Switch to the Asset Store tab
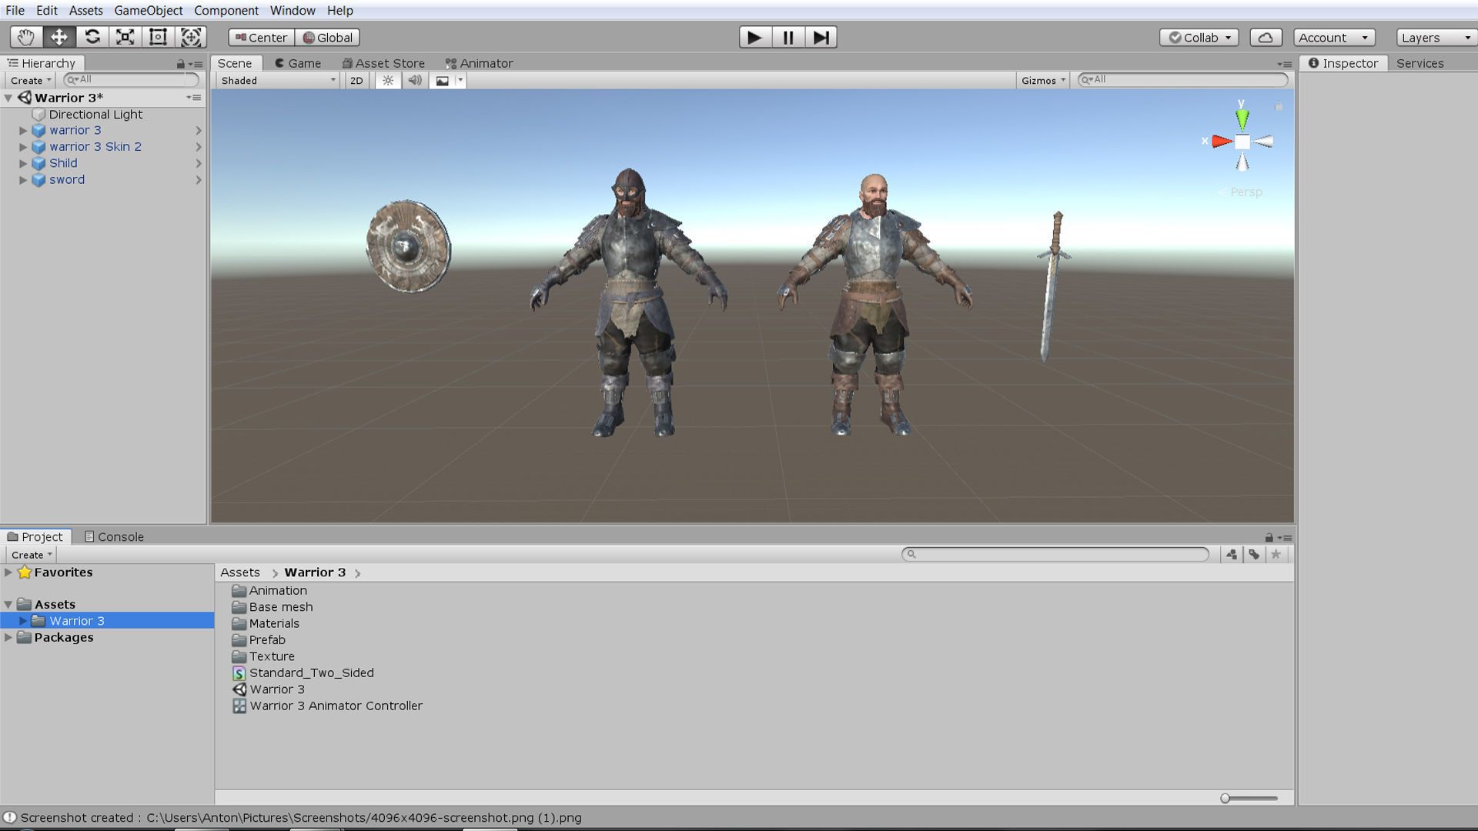 (383, 63)
